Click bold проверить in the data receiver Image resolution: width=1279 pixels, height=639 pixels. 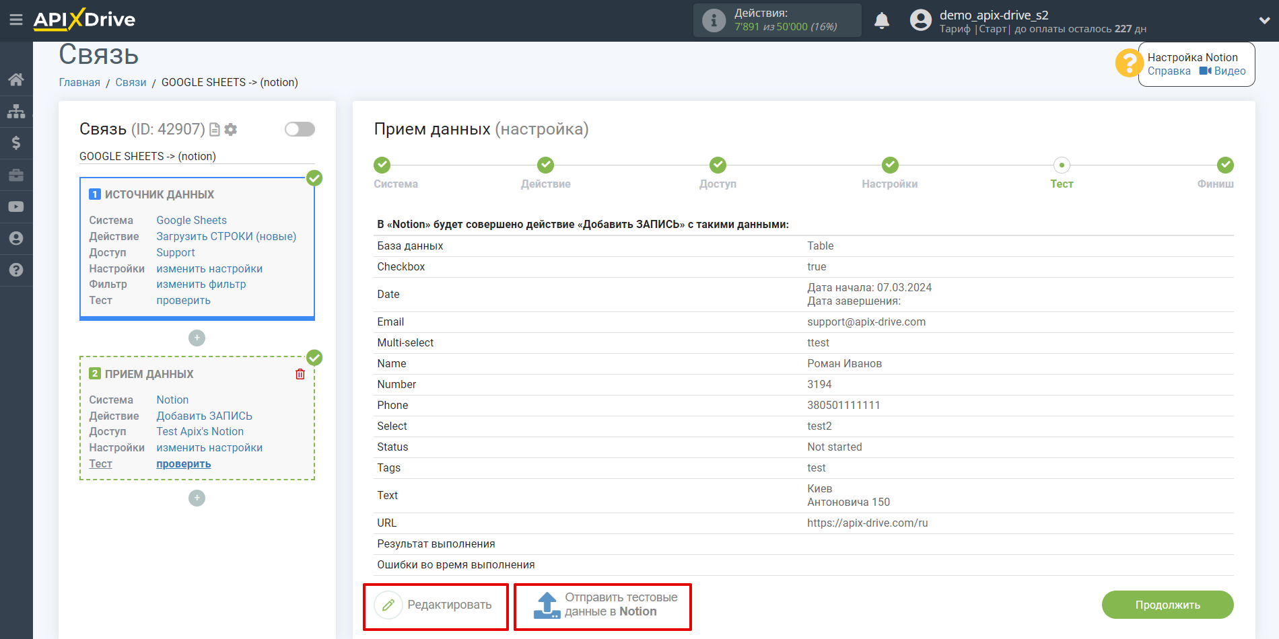[183, 464]
